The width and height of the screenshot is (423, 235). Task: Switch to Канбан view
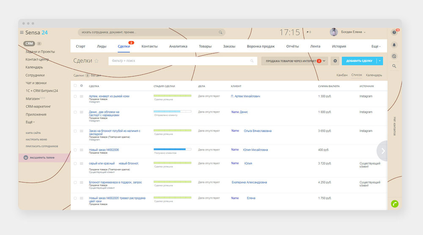[x=342, y=75]
